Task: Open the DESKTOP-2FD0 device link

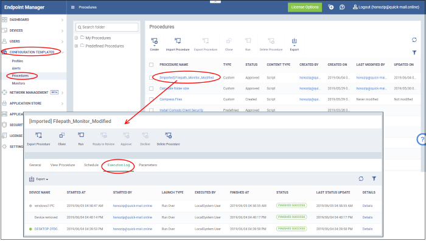Action: coord(46,229)
